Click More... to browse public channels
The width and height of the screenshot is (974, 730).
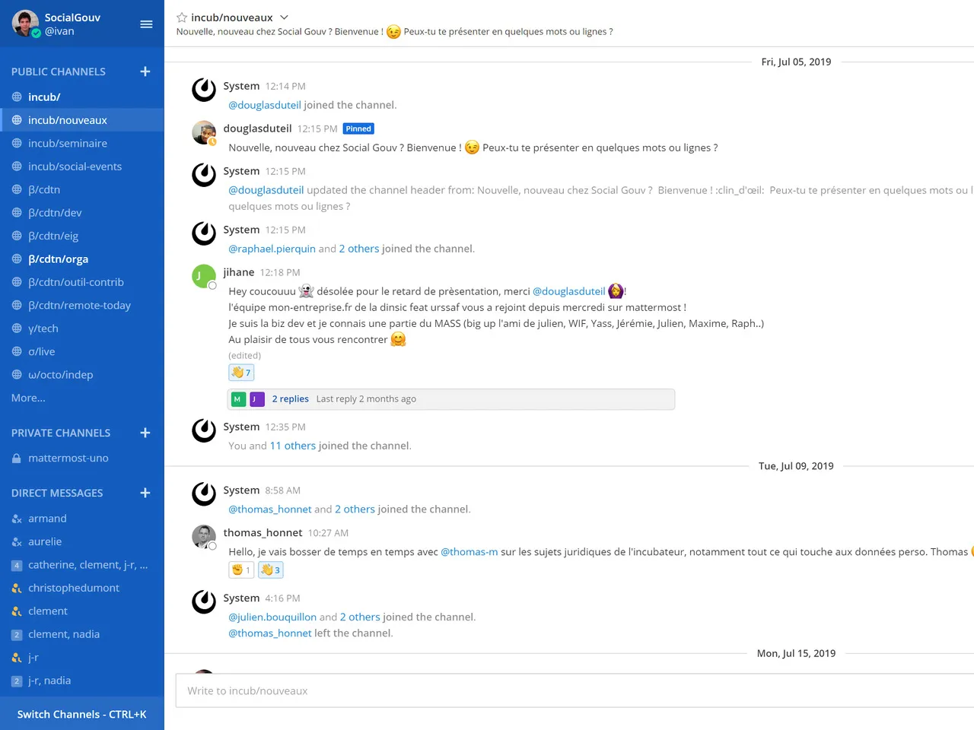(x=28, y=398)
